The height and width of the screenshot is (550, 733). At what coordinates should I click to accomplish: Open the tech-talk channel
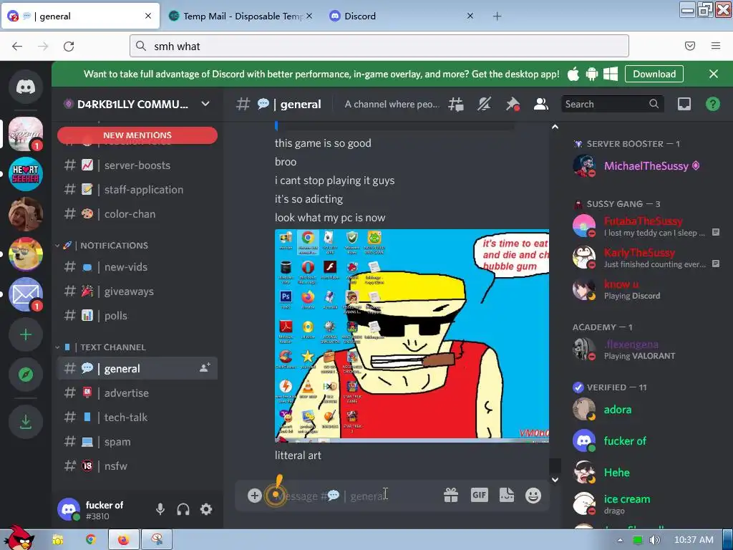pyautogui.click(x=137, y=418)
